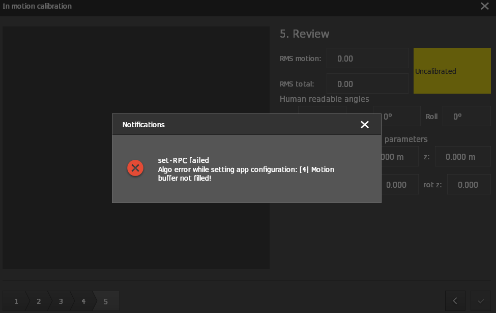Switch to step 3 of calibration
Screen dimensions: 496x313
tap(61, 301)
